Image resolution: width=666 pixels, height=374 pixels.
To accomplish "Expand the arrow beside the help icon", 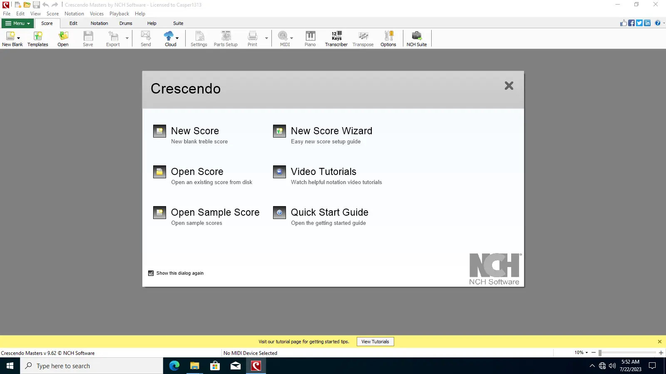I will [x=664, y=23].
